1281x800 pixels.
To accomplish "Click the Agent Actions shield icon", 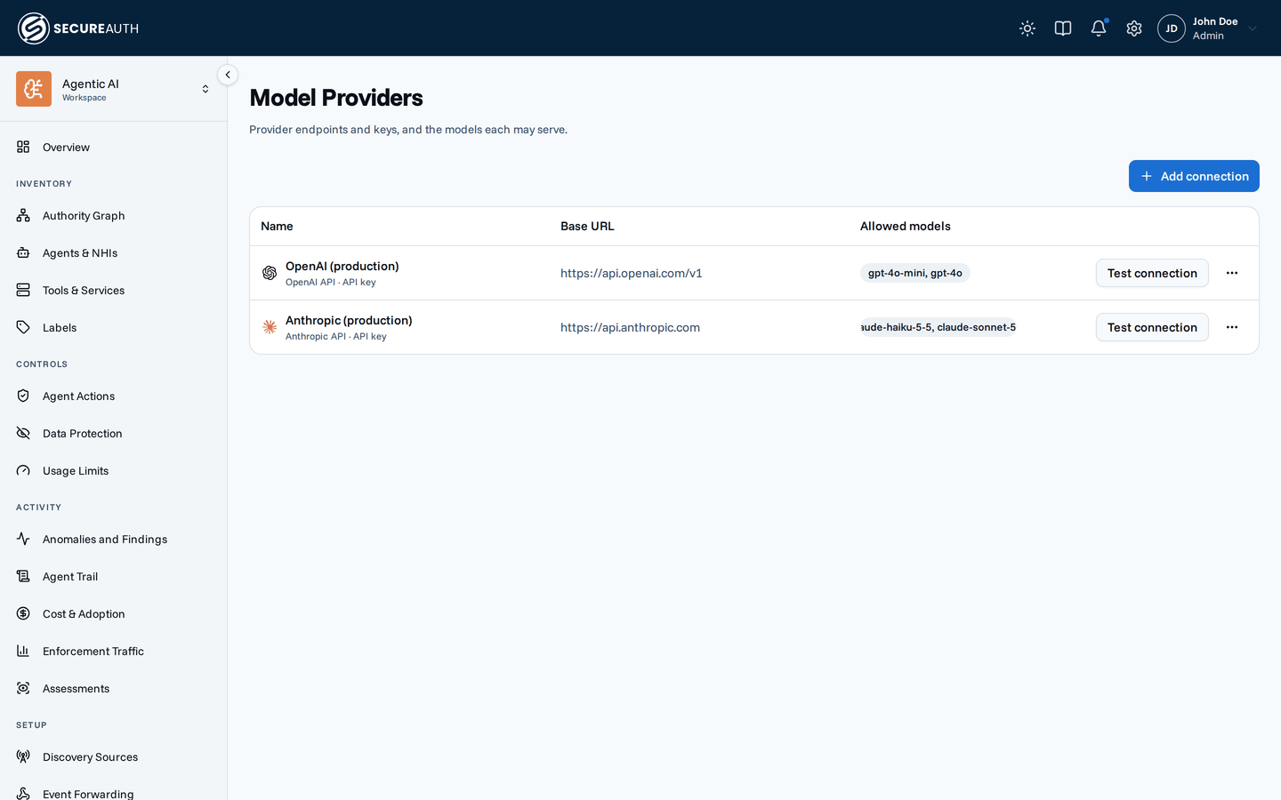I will (23, 396).
